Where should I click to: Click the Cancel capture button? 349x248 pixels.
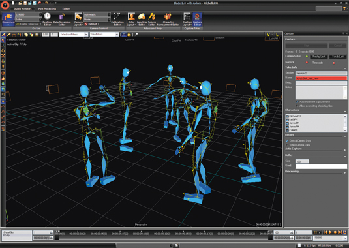click(x=338, y=46)
